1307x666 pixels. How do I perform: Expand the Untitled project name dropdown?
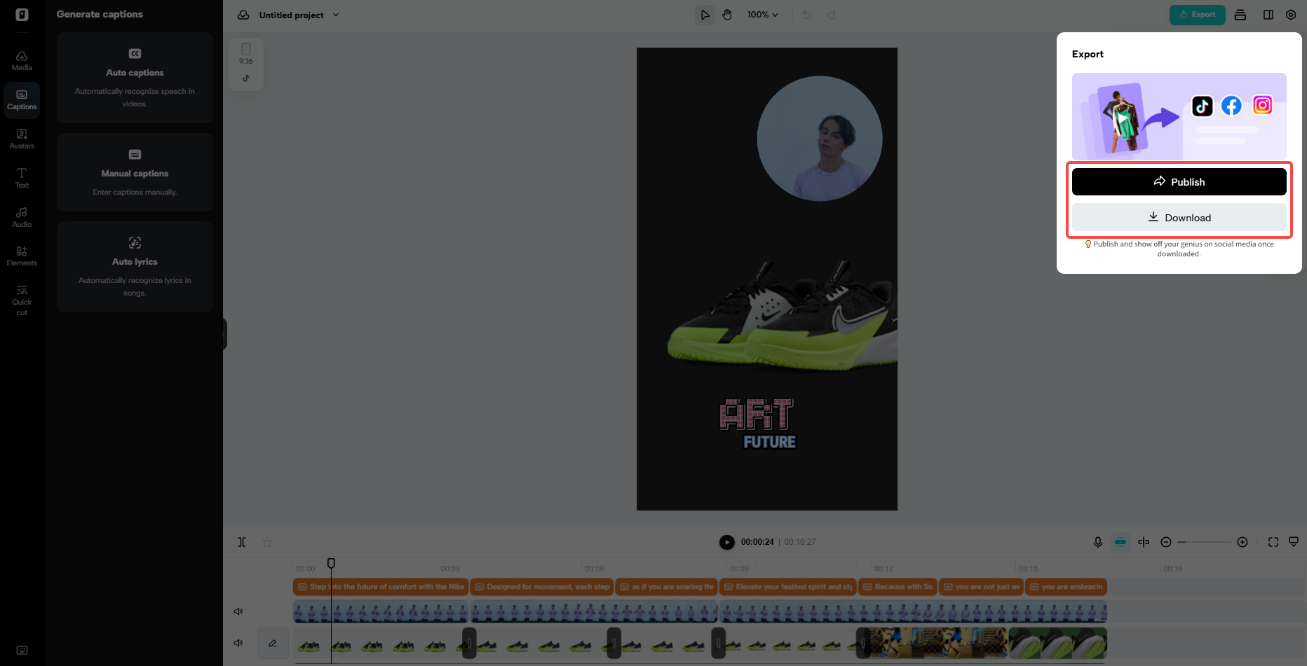coord(336,15)
